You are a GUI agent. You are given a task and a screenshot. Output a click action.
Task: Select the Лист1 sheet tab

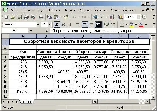tap(26, 102)
